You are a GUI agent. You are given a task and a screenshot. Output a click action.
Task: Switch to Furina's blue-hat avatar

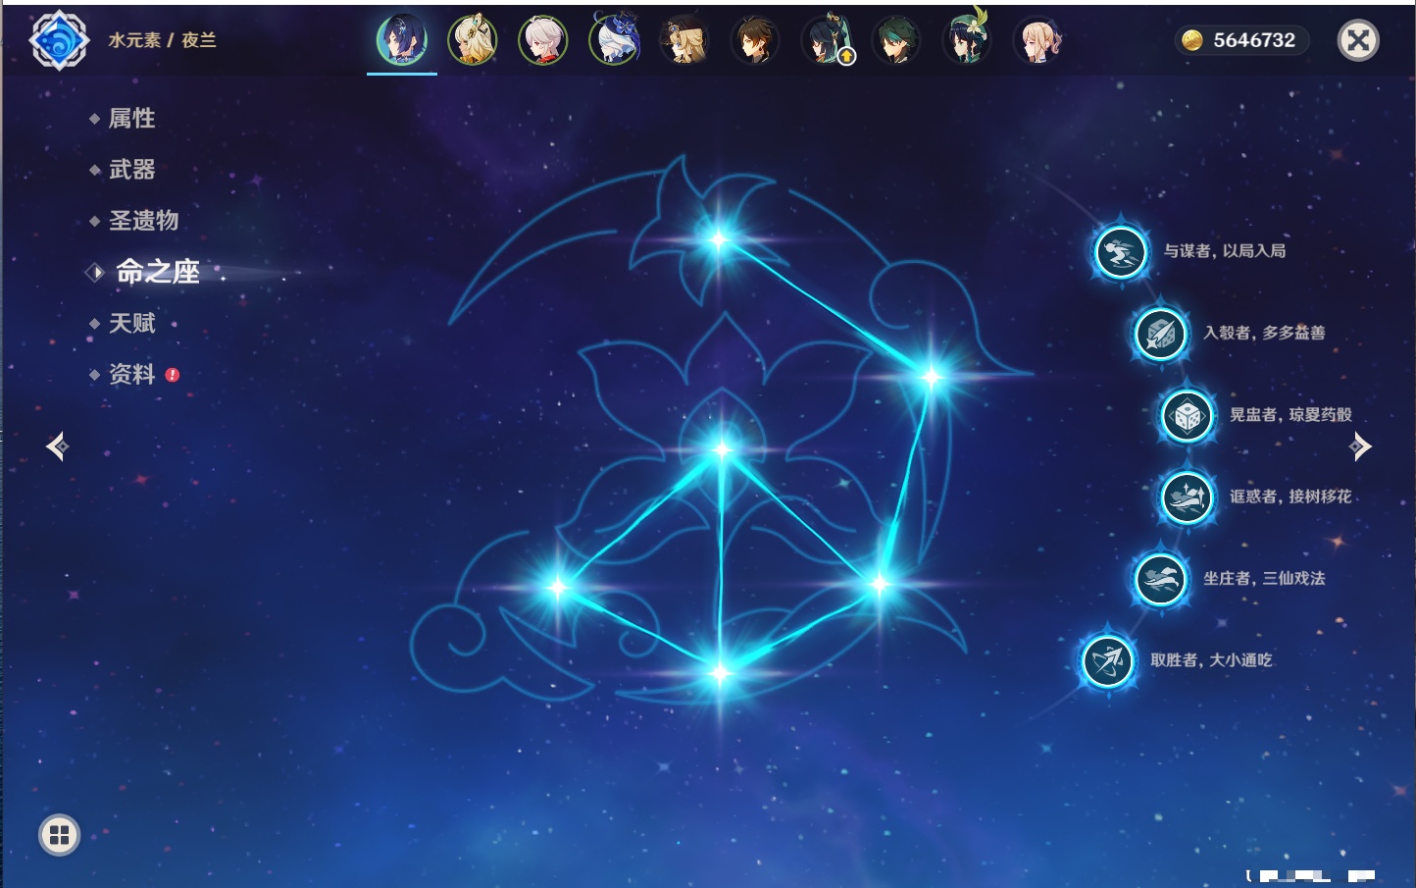[x=615, y=40]
